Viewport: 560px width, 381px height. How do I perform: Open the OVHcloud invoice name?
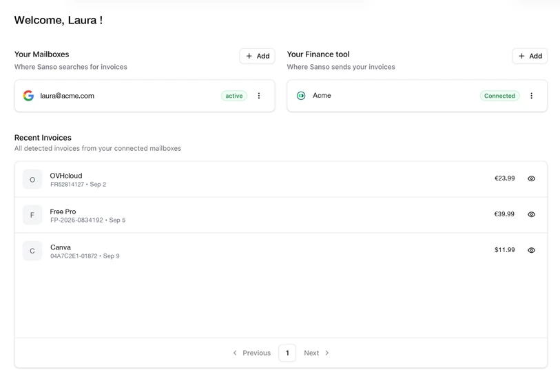point(66,176)
